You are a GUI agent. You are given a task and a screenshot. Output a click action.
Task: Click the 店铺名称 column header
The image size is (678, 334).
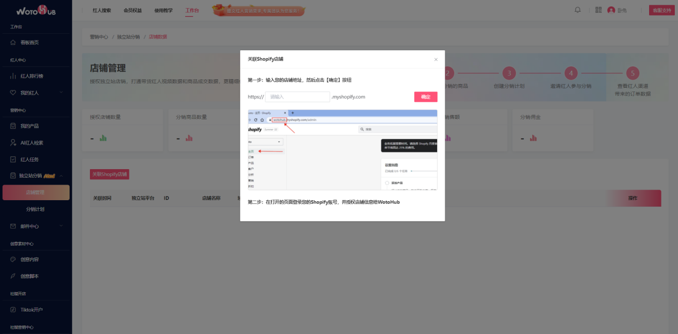coord(211,198)
